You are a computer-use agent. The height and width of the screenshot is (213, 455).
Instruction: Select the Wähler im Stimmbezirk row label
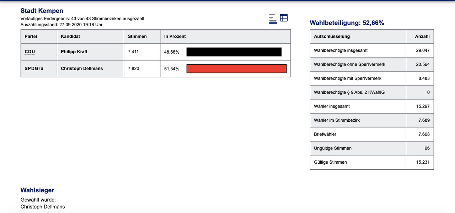pos(337,120)
